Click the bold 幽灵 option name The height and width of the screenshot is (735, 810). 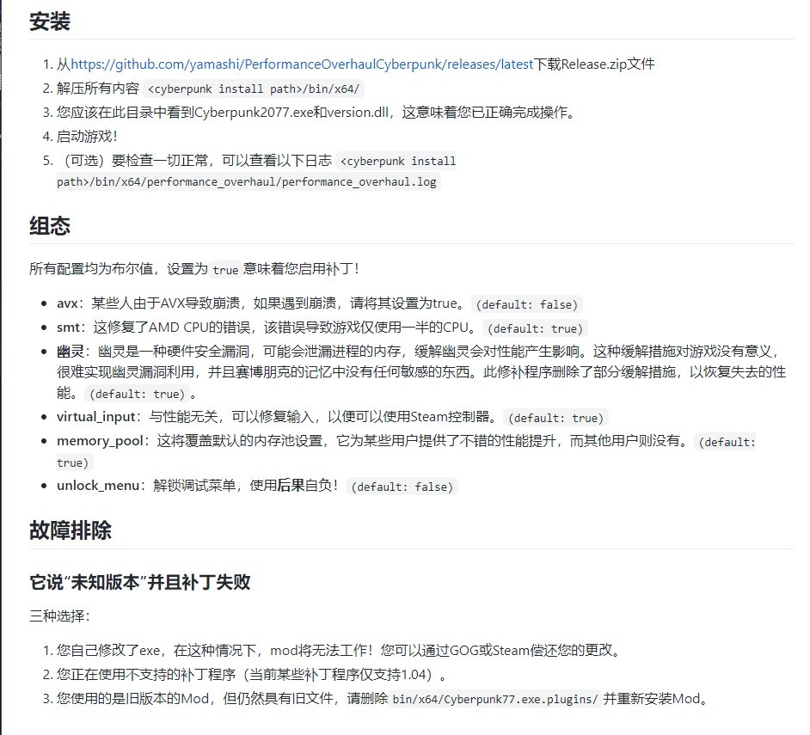click(x=70, y=352)
